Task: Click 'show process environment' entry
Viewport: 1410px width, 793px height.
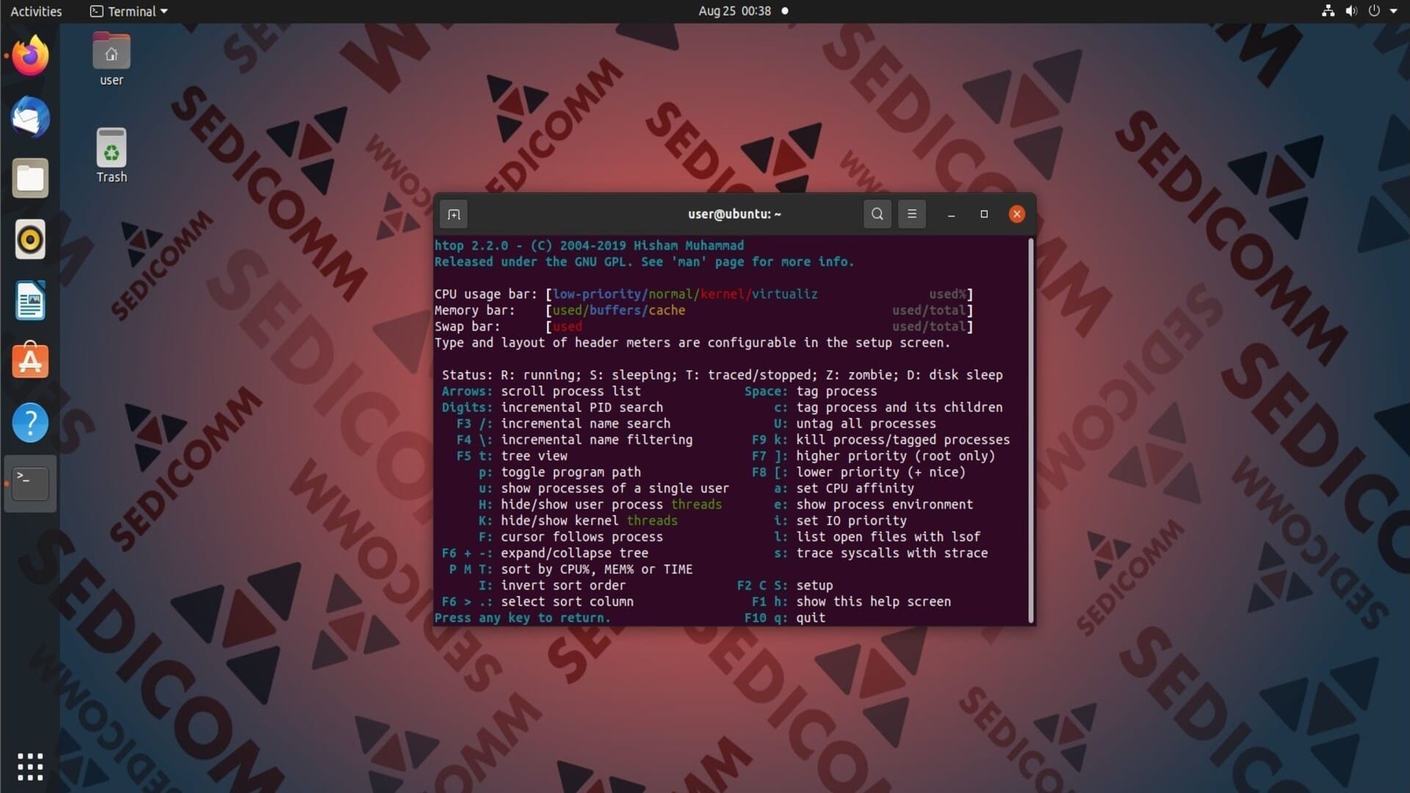Action: tap(884, 504)
